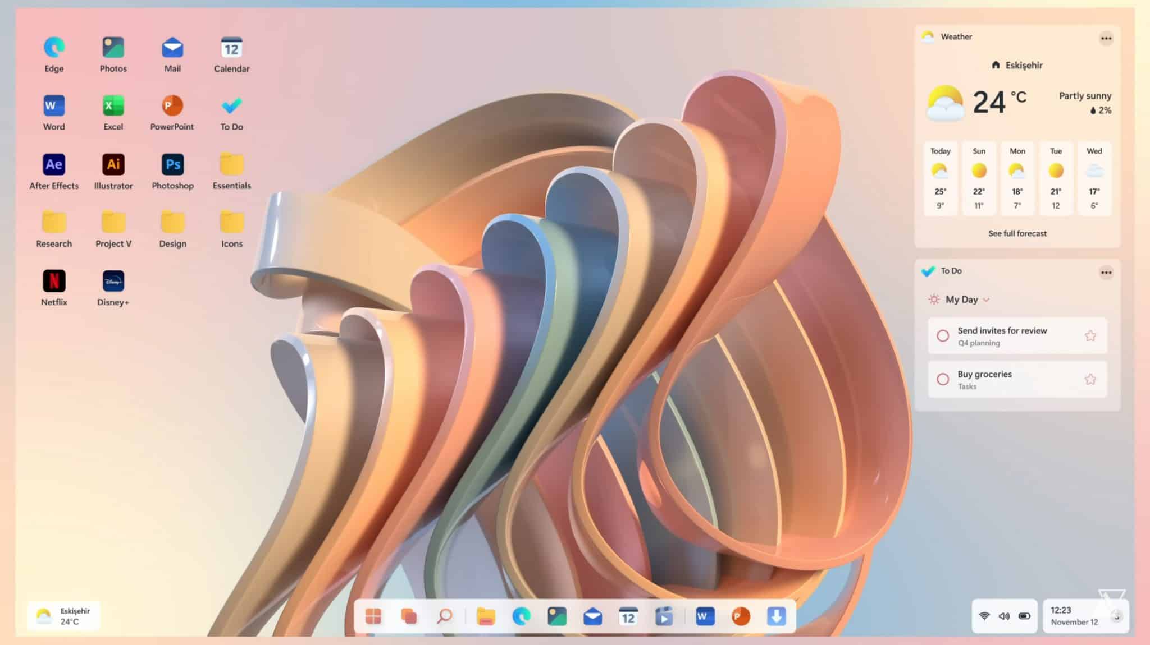Open the Weather widget options menu
Viewport: 1150px width, 645px height.
[1106, 38]
